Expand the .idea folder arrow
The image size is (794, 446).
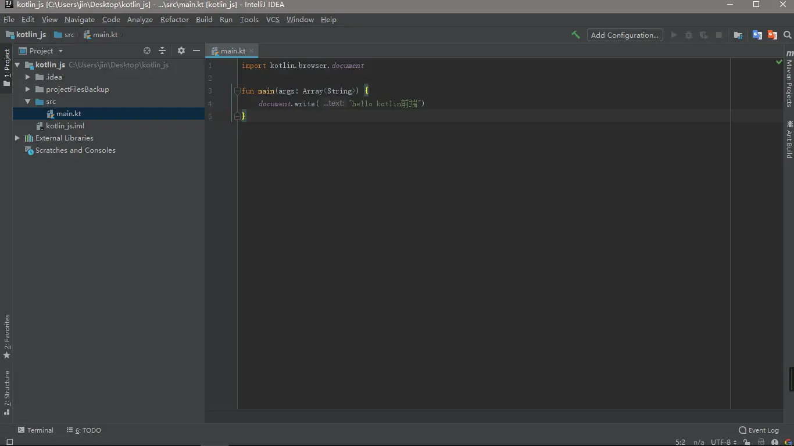pyautogui.click(x=28, y=77)
